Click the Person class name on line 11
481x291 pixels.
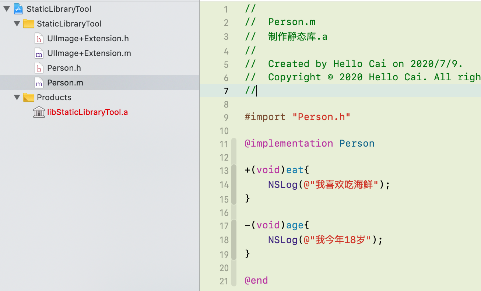(357, 143)
